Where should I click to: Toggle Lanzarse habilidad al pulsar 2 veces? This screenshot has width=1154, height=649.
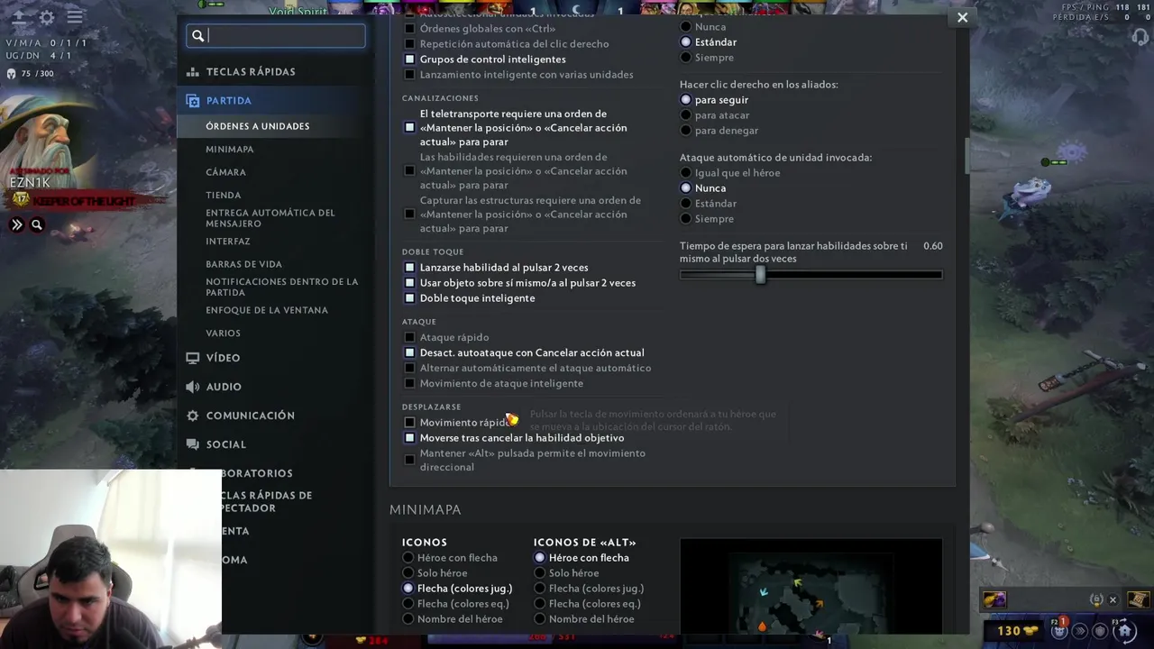click(410, 268)
